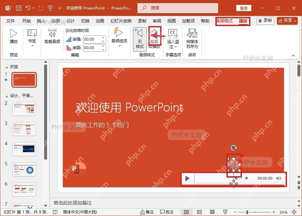Click the search box in title bar
The height and width of the screenshot is (216, 302).
(x=177, y=8)
